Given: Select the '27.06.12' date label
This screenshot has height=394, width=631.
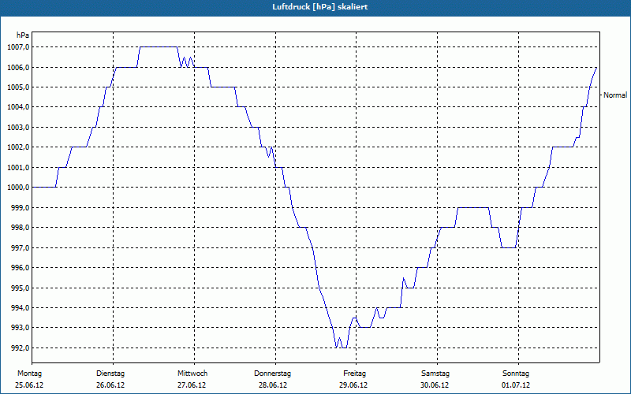Looking at the screenshot, I should tap(192, 385).
